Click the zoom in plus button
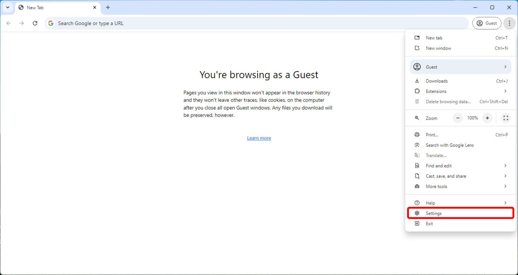Viewport: 518px width, 275px height. [x=487, y=118]
